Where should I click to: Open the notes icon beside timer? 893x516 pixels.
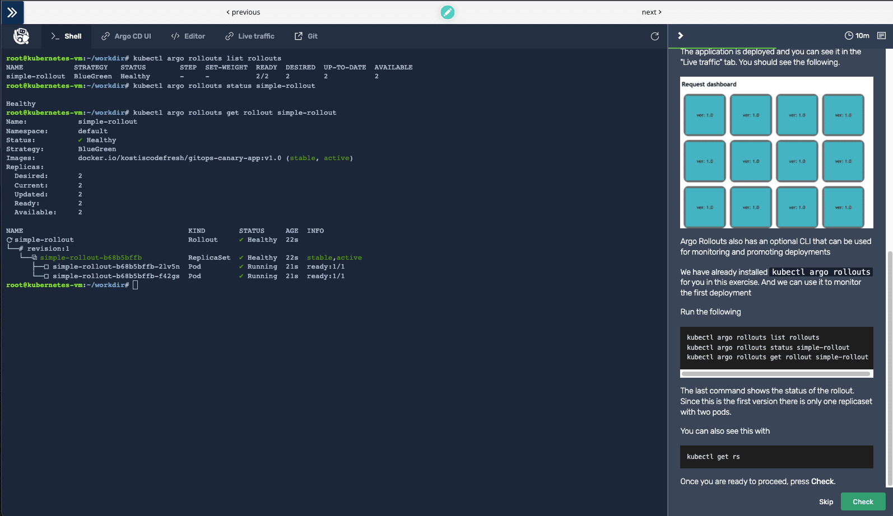click(x=881, y=36)
